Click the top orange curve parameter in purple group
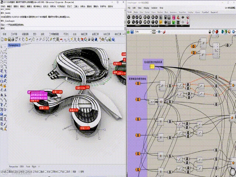The image size is (236, 177). [x=138, y=83]
